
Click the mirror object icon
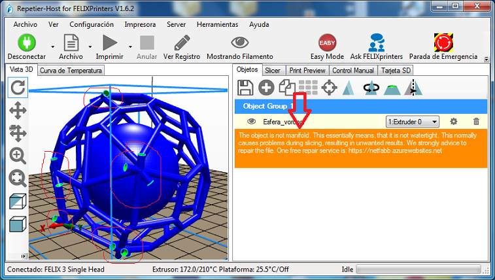pyautogui.click(x=413, y=88)
